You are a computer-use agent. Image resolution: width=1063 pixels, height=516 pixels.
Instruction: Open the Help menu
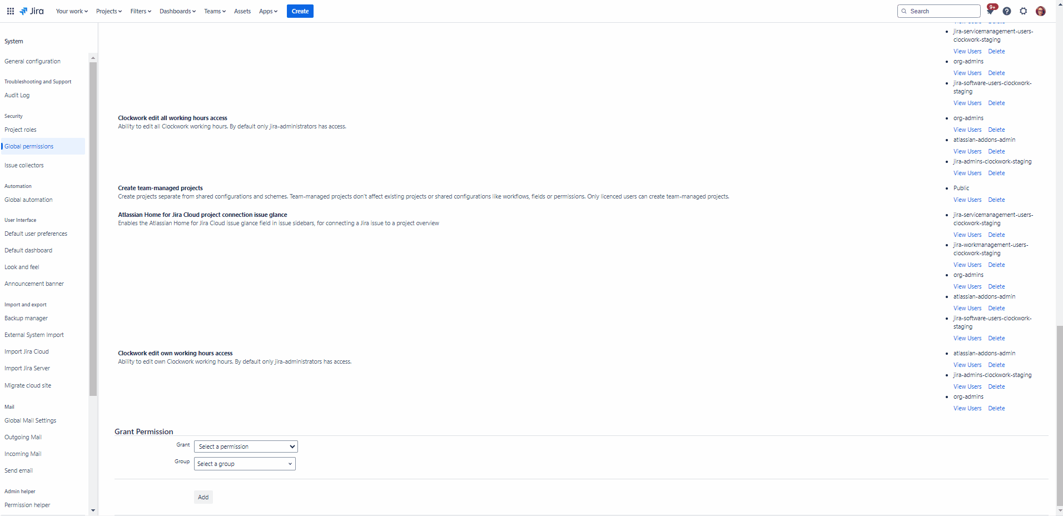click(x=1007, y=11)
